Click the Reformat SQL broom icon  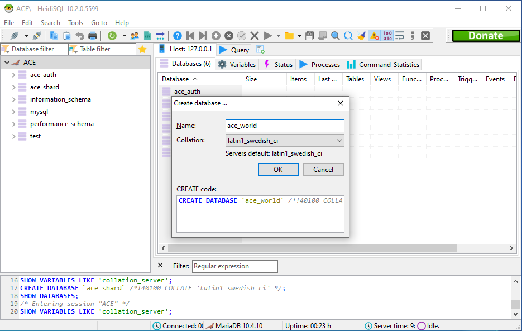click(x=361, y=36)
